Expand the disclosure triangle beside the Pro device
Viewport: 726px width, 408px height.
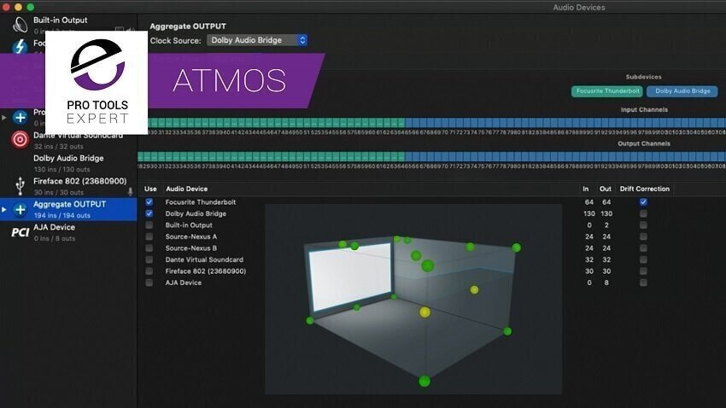4,118
